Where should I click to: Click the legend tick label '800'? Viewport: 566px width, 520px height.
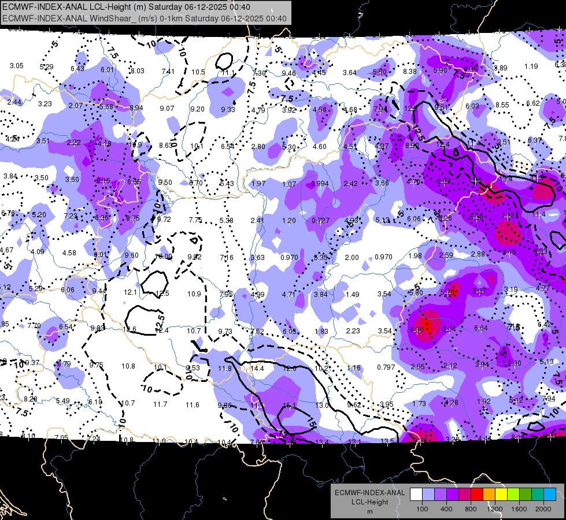pyautogui.click(x=471, y=509)
